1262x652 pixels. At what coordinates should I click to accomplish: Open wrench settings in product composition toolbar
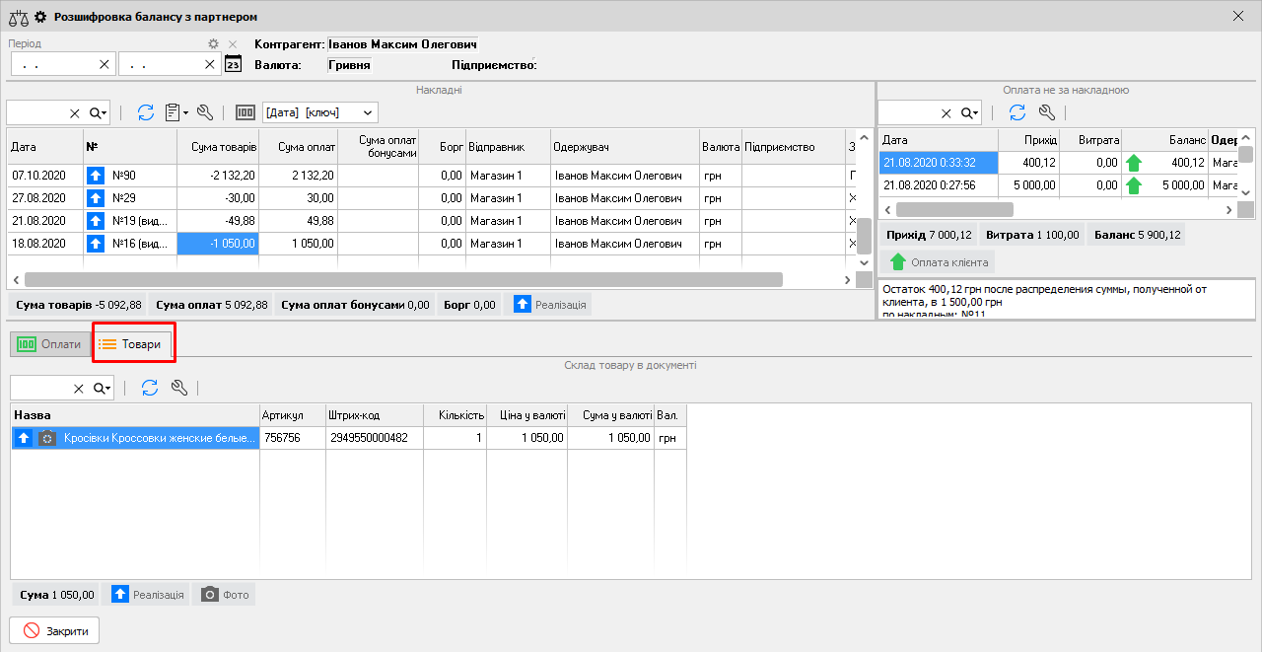click(179, 388)
